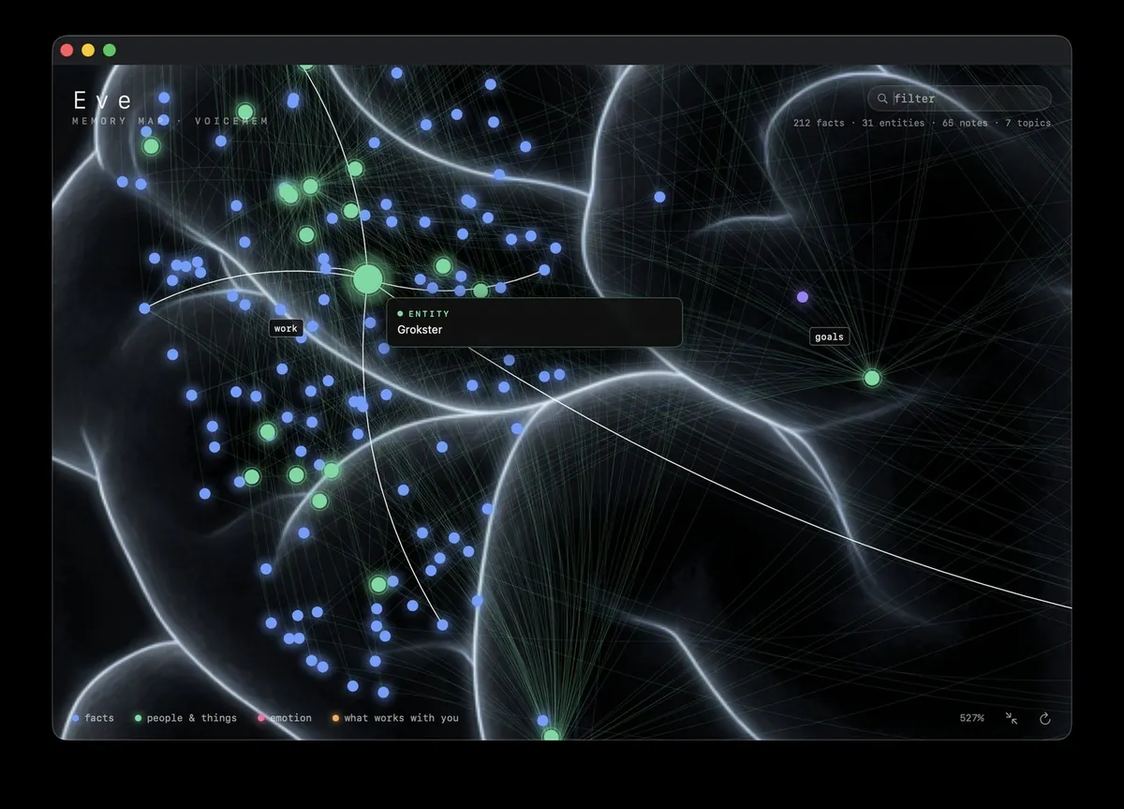Screen dimensions: 1124x809
Task: Click the magnifier icon in filter box
Action: 882,98
